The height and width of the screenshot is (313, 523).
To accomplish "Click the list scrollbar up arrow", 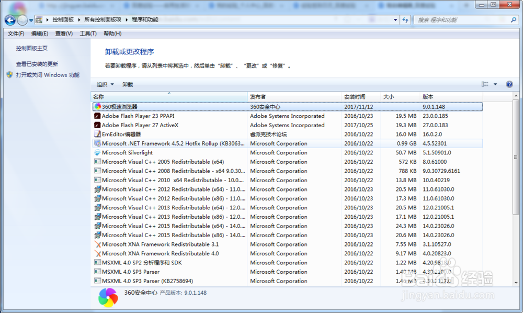I will (516, 96).
